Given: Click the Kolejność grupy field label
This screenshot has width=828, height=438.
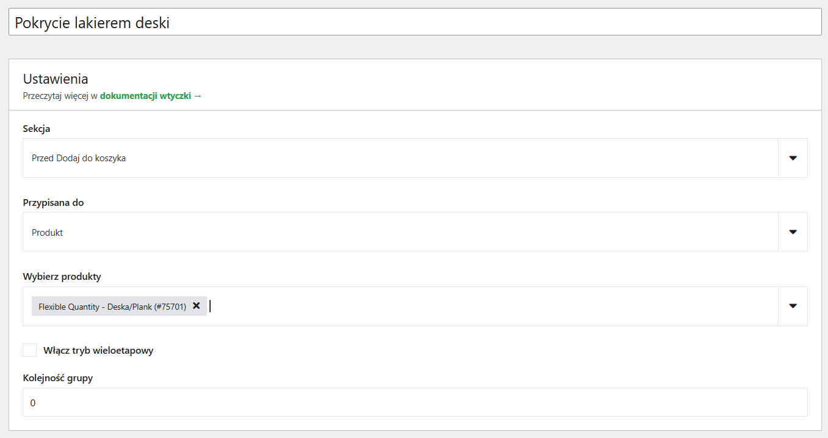Looking at the screenshot, I should point(58,378).
